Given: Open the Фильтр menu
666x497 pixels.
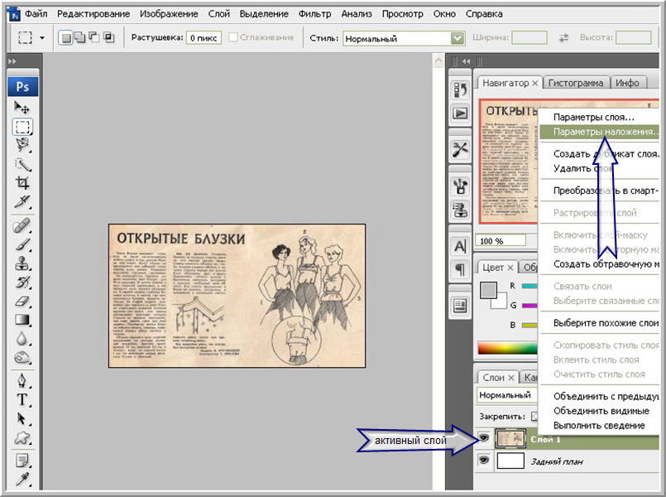Looking at the screenshot, I should [x=314, y=14].
